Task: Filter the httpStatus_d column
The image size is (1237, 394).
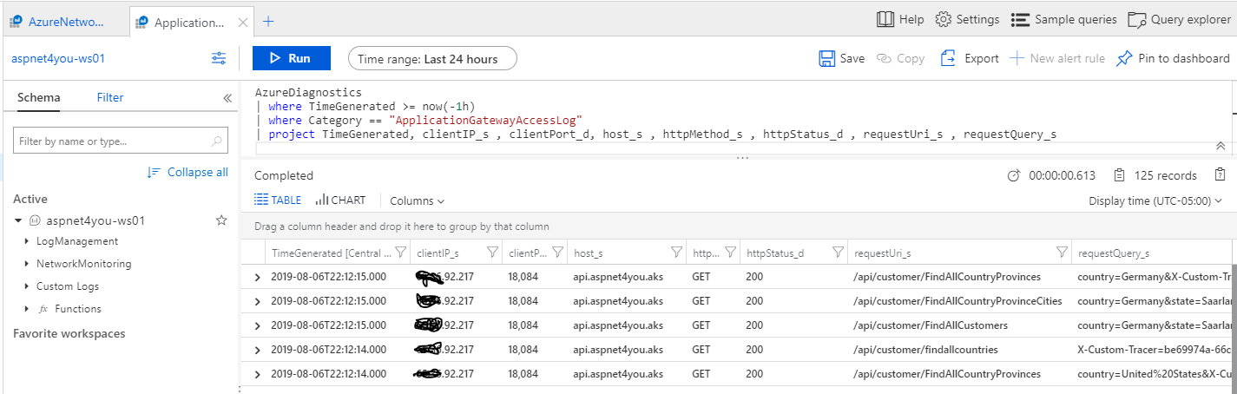Action: tap(837, 253)
